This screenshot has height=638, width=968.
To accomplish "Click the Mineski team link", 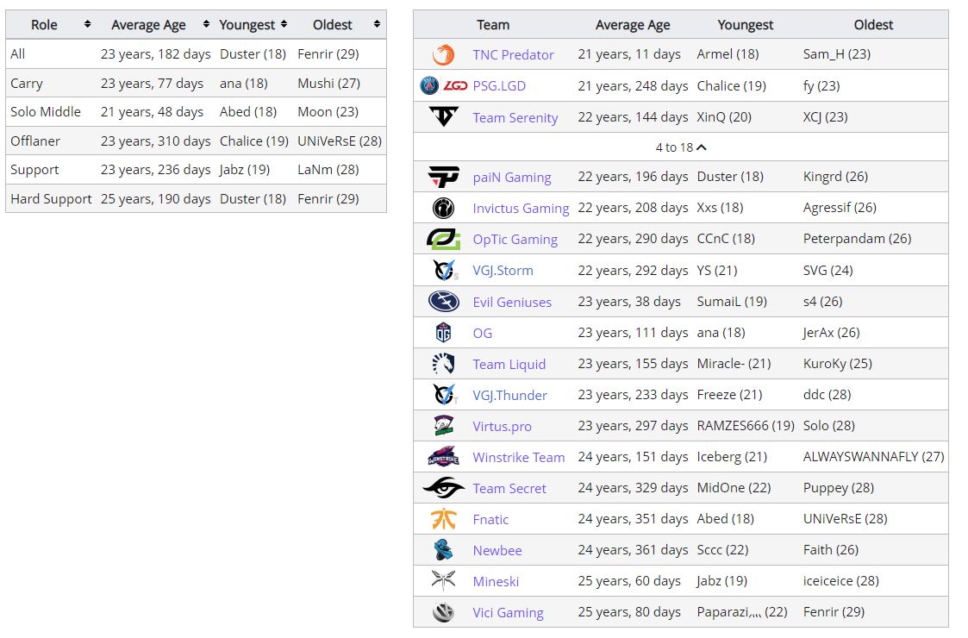I will [496, 582].
